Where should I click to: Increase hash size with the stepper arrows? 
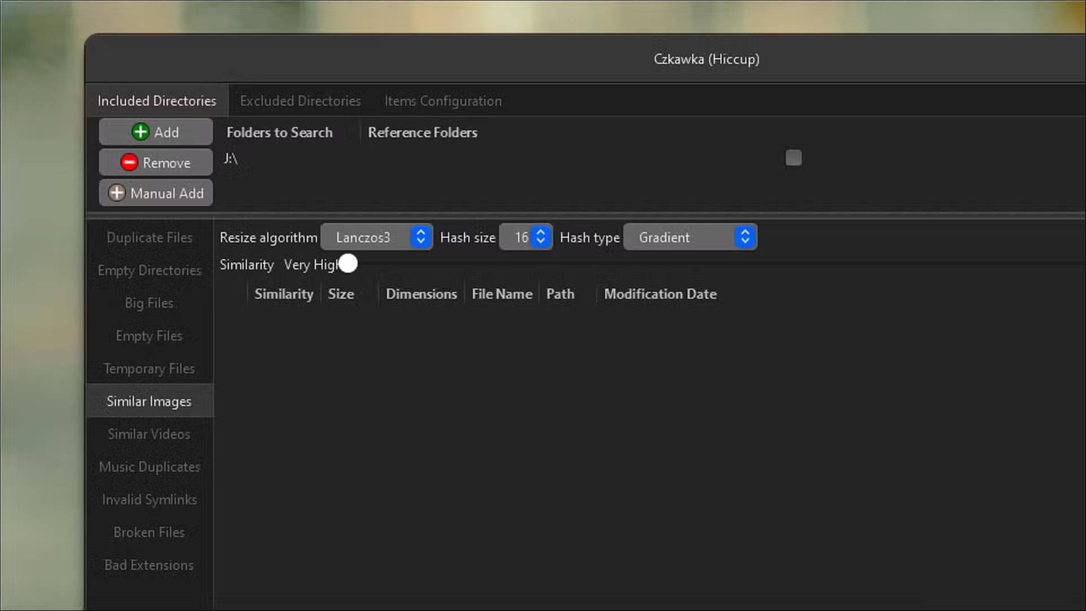coord(540,233)
